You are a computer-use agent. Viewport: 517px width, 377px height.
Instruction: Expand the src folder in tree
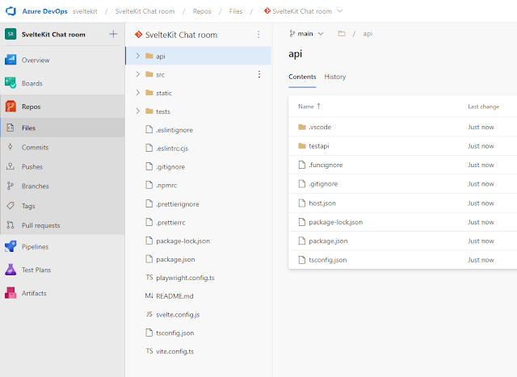click(x=138, y=74)
